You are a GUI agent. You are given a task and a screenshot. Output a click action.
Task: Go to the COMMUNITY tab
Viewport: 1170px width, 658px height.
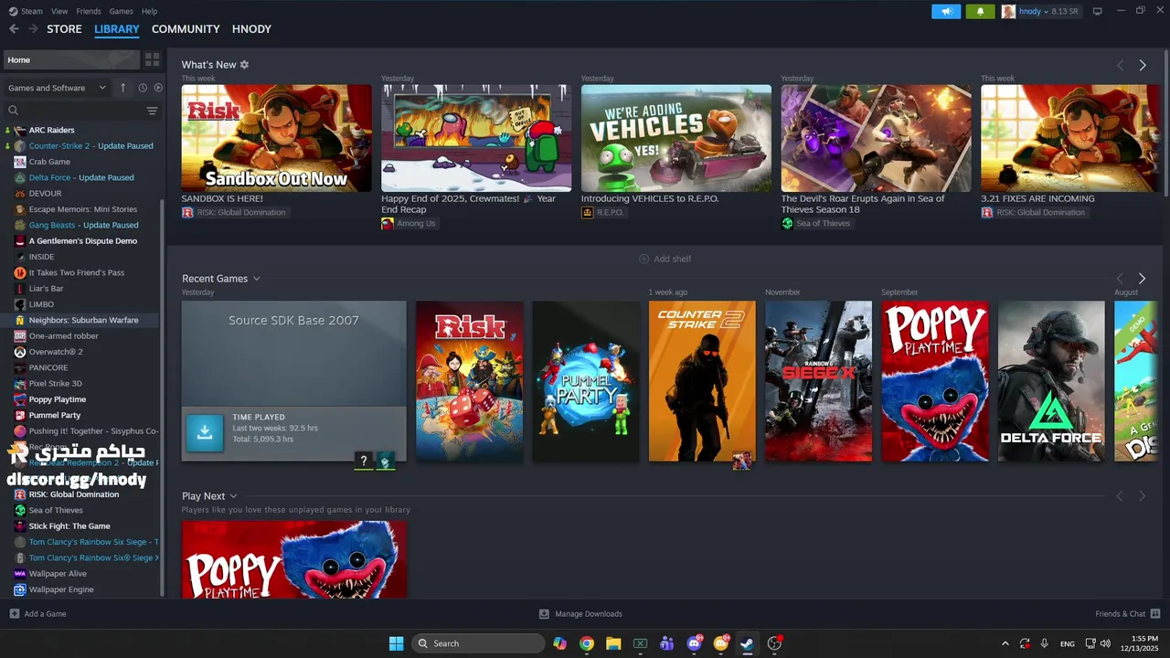[x=186, y=29]
